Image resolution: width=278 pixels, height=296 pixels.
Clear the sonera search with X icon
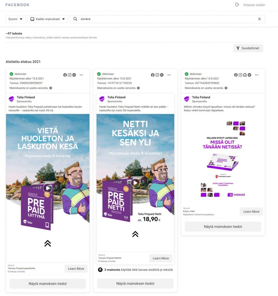tap(259, 19)
